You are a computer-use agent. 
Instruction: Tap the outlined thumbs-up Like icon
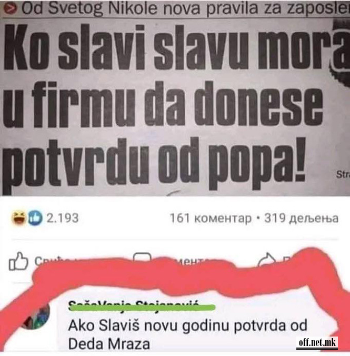point(18,261)
